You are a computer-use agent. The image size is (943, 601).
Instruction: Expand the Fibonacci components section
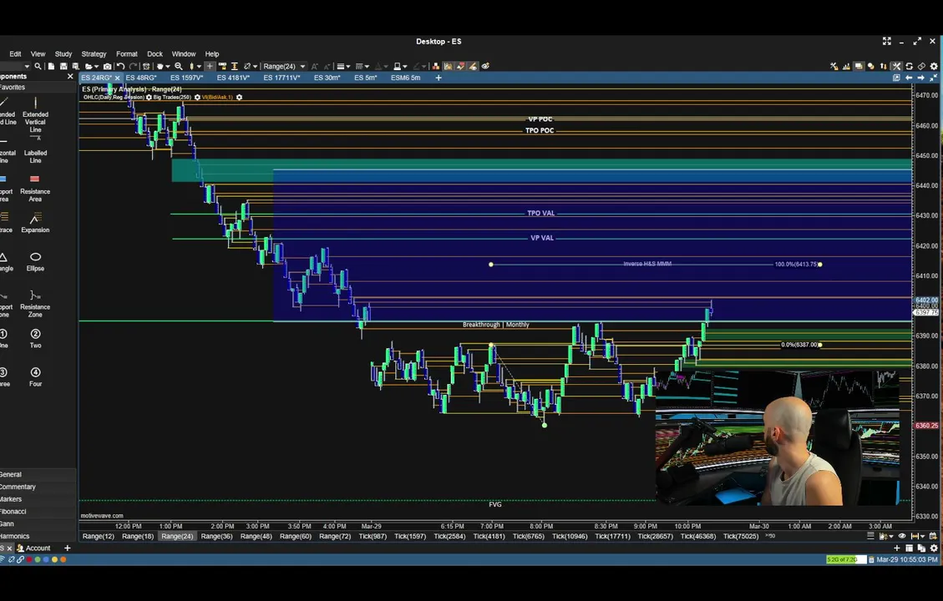click(38, 512)
